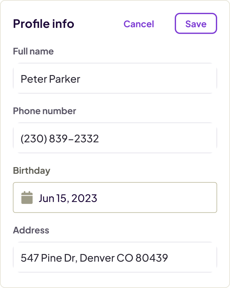Click the 80439 ZIP code

click(152, 258)
